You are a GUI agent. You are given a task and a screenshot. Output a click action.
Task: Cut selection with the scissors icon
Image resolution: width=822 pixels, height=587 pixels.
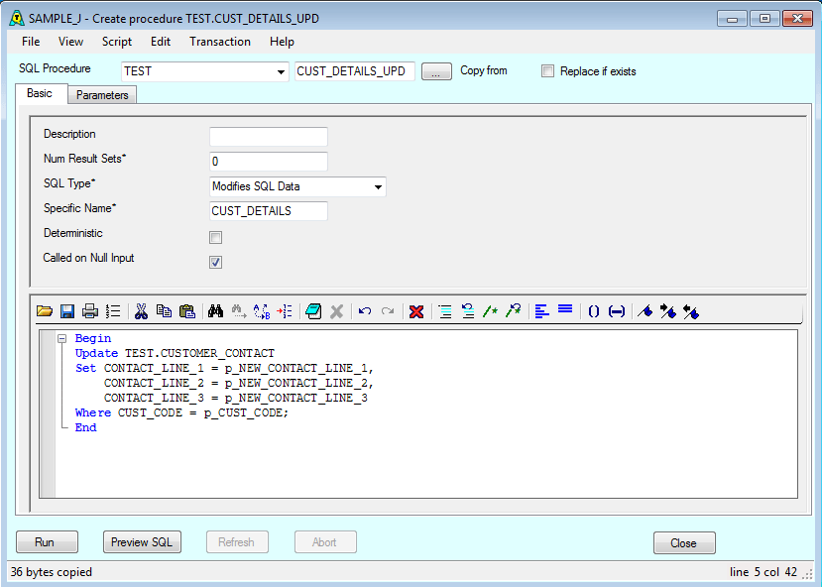pyautogui.click(x=141, y=311)
